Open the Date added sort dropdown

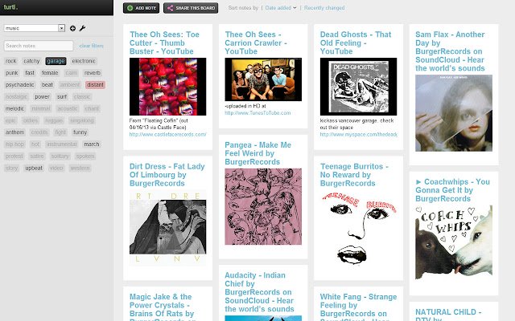point(281,8)
